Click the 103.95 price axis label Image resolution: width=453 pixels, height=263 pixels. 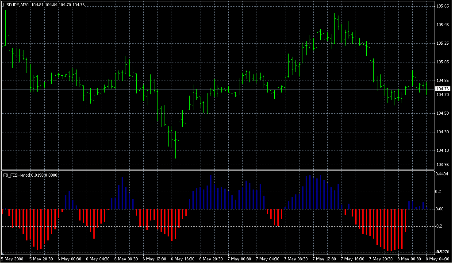pos(442,164)
